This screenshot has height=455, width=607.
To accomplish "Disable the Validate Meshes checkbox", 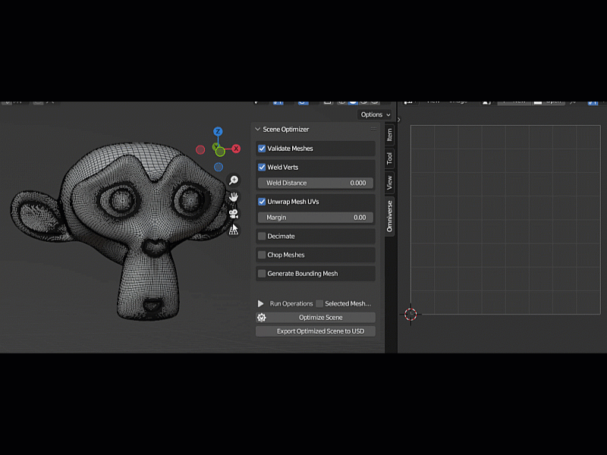I will click(262, 149).
